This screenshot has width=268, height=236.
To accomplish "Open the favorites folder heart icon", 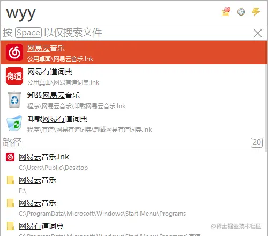I will (226, 12).
